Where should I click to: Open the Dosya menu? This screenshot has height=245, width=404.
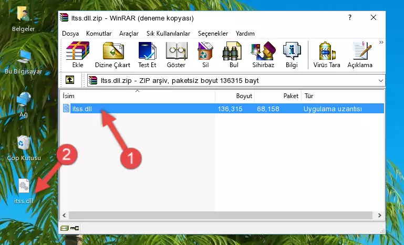click(x=70, y=34)
